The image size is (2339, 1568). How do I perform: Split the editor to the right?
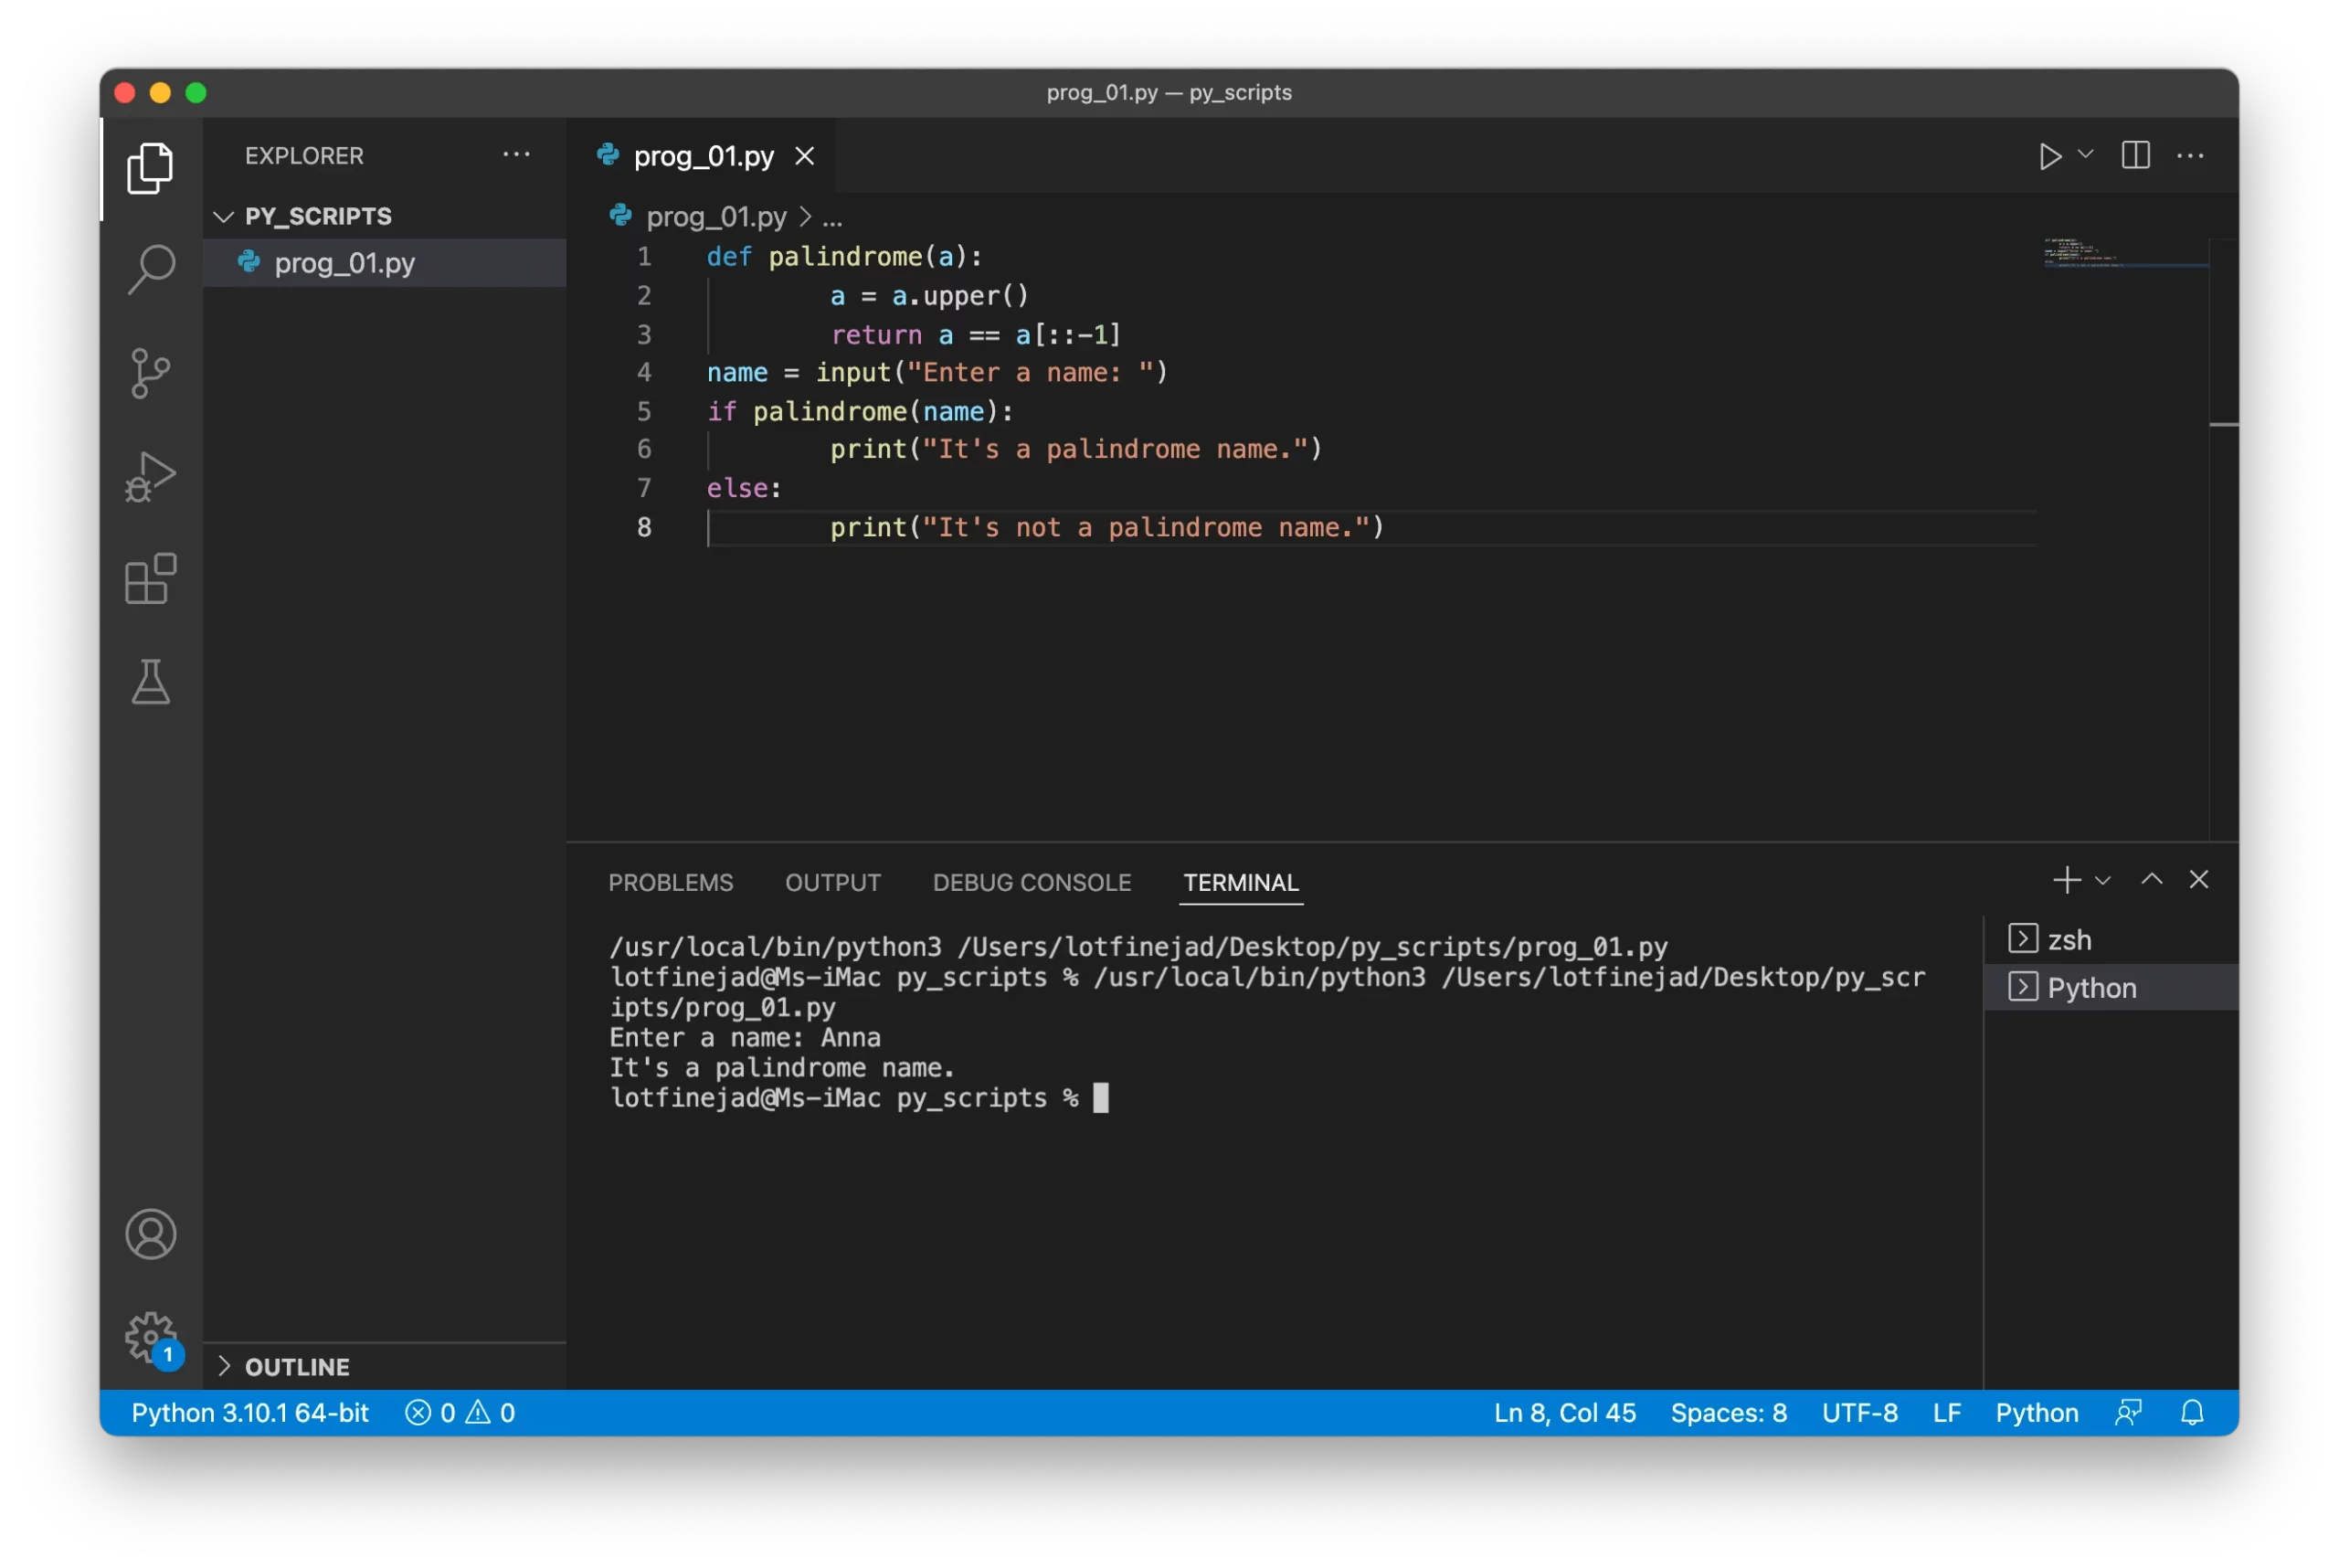[2136, 155]
